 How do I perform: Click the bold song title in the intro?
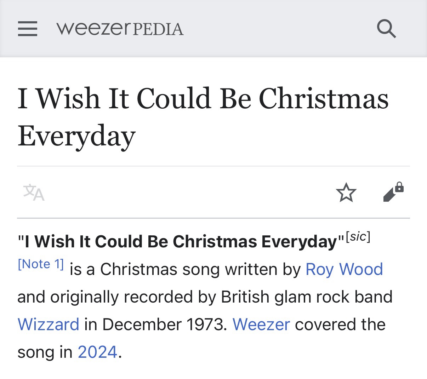click(181, 241)
